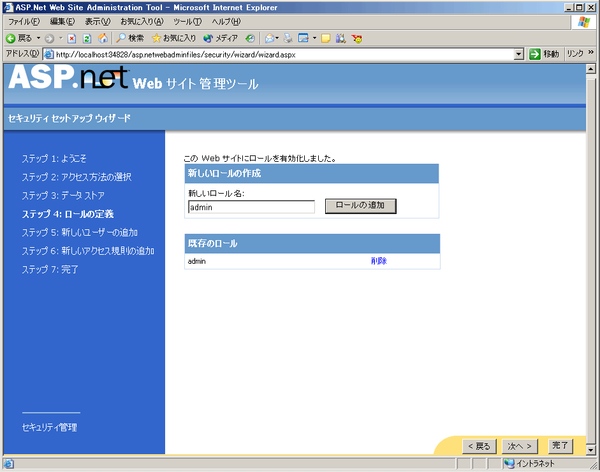
Task: Click the Messenger smiley icon
Action: (x=356, y=38)
